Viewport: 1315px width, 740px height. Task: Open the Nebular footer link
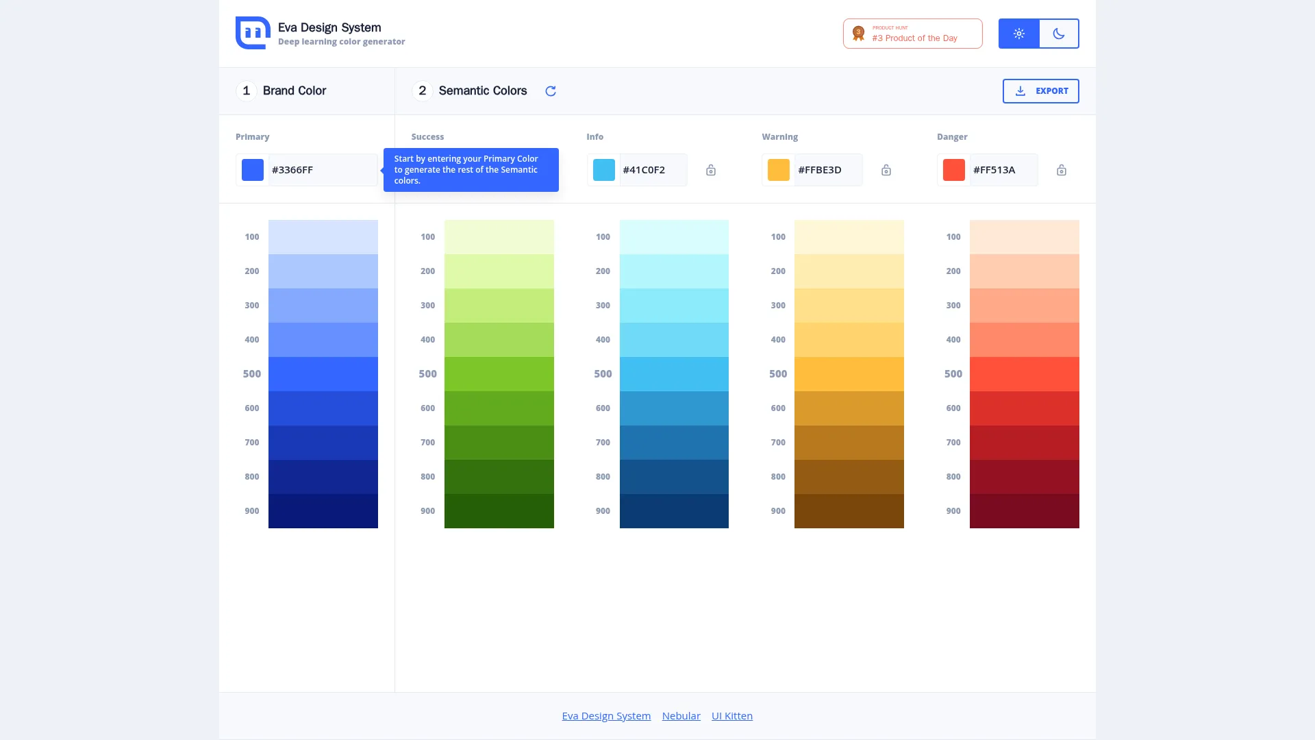(x=681, y=715)
